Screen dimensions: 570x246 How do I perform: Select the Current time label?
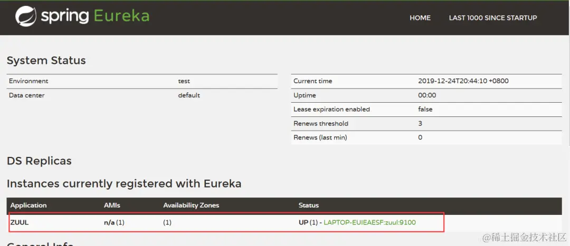point(312,81)
